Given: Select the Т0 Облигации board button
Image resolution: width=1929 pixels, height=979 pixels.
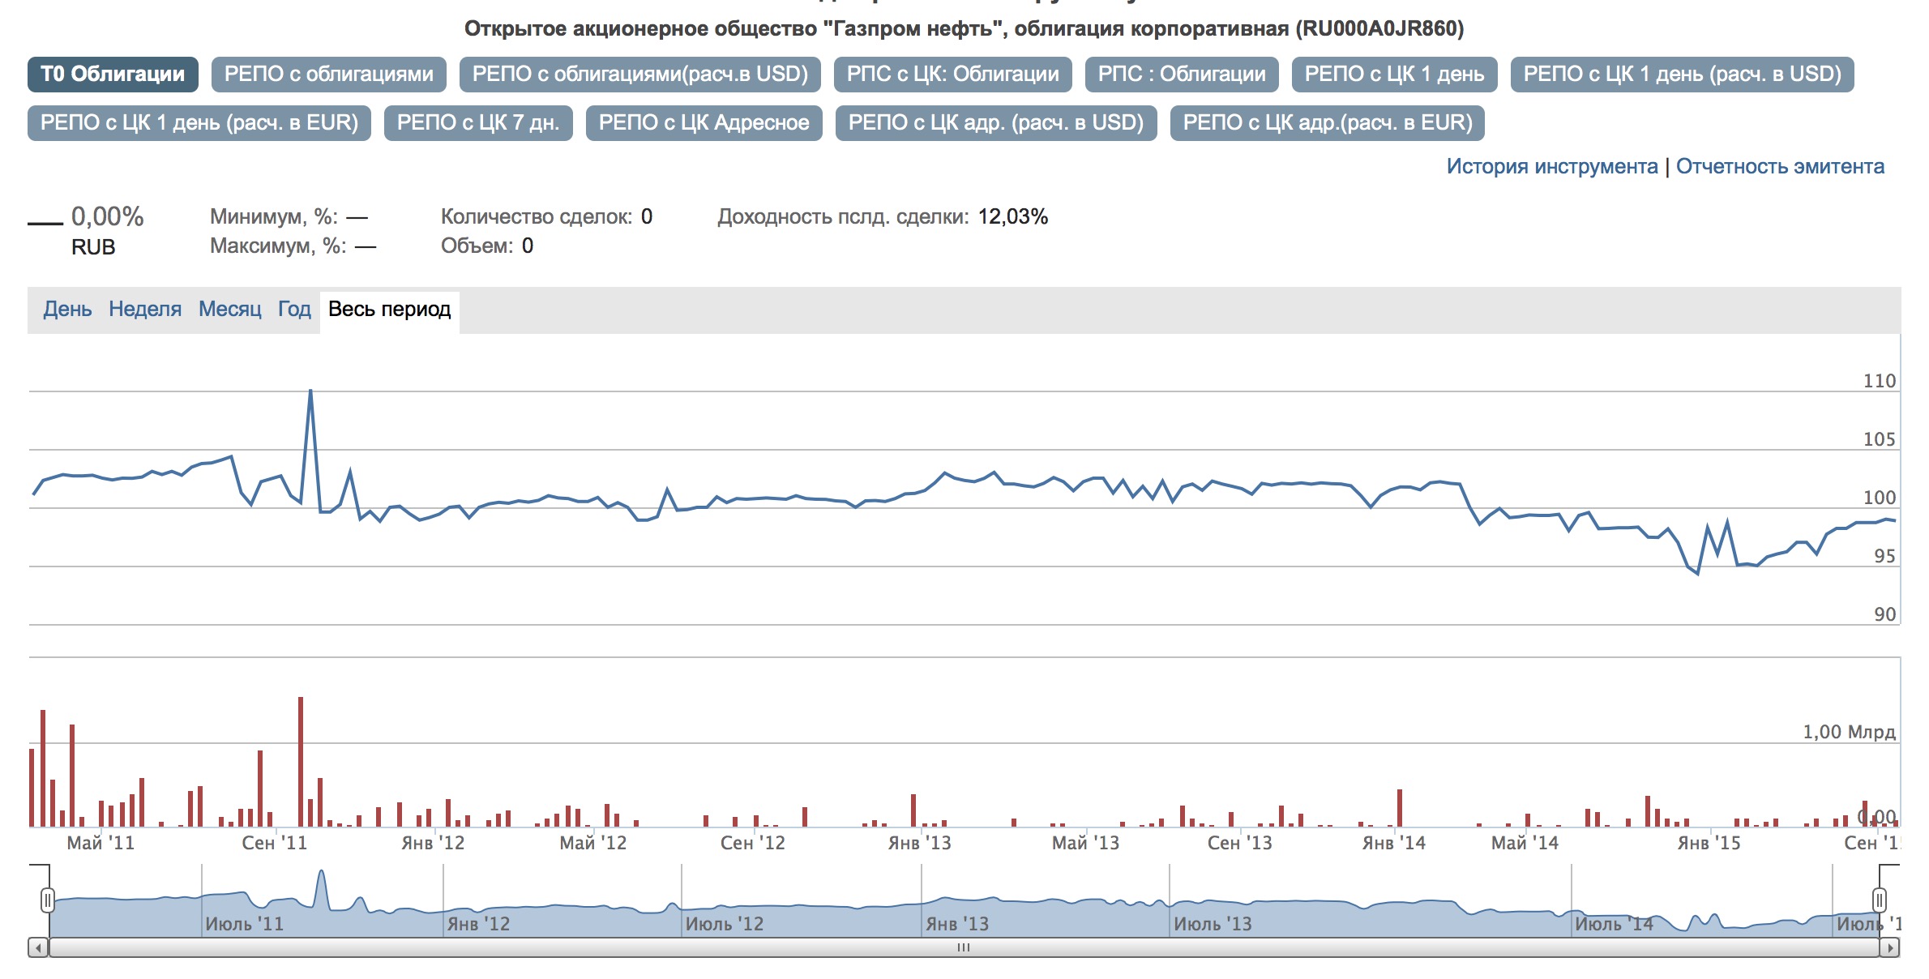Looking at the screenshot, I should coord(113,75).
